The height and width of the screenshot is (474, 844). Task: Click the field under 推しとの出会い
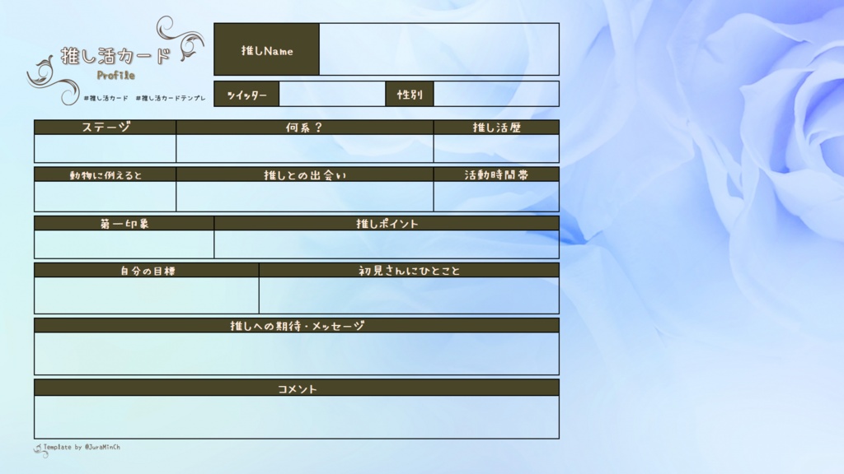pyautogui.click(x=305, y=196)
